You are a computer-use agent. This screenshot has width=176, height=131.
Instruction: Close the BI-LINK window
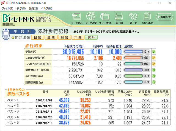click(x=170, y=3)
